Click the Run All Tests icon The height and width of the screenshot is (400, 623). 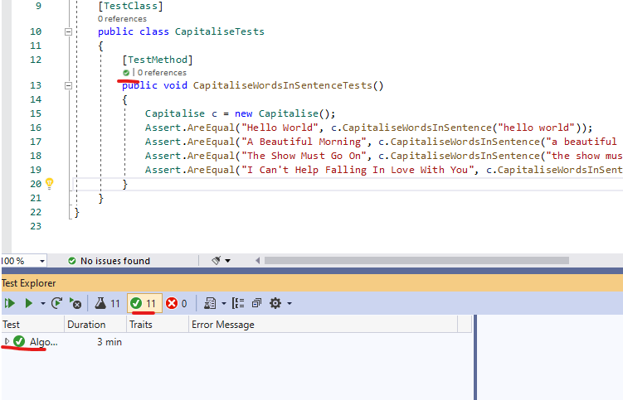[x=10, y=303]
